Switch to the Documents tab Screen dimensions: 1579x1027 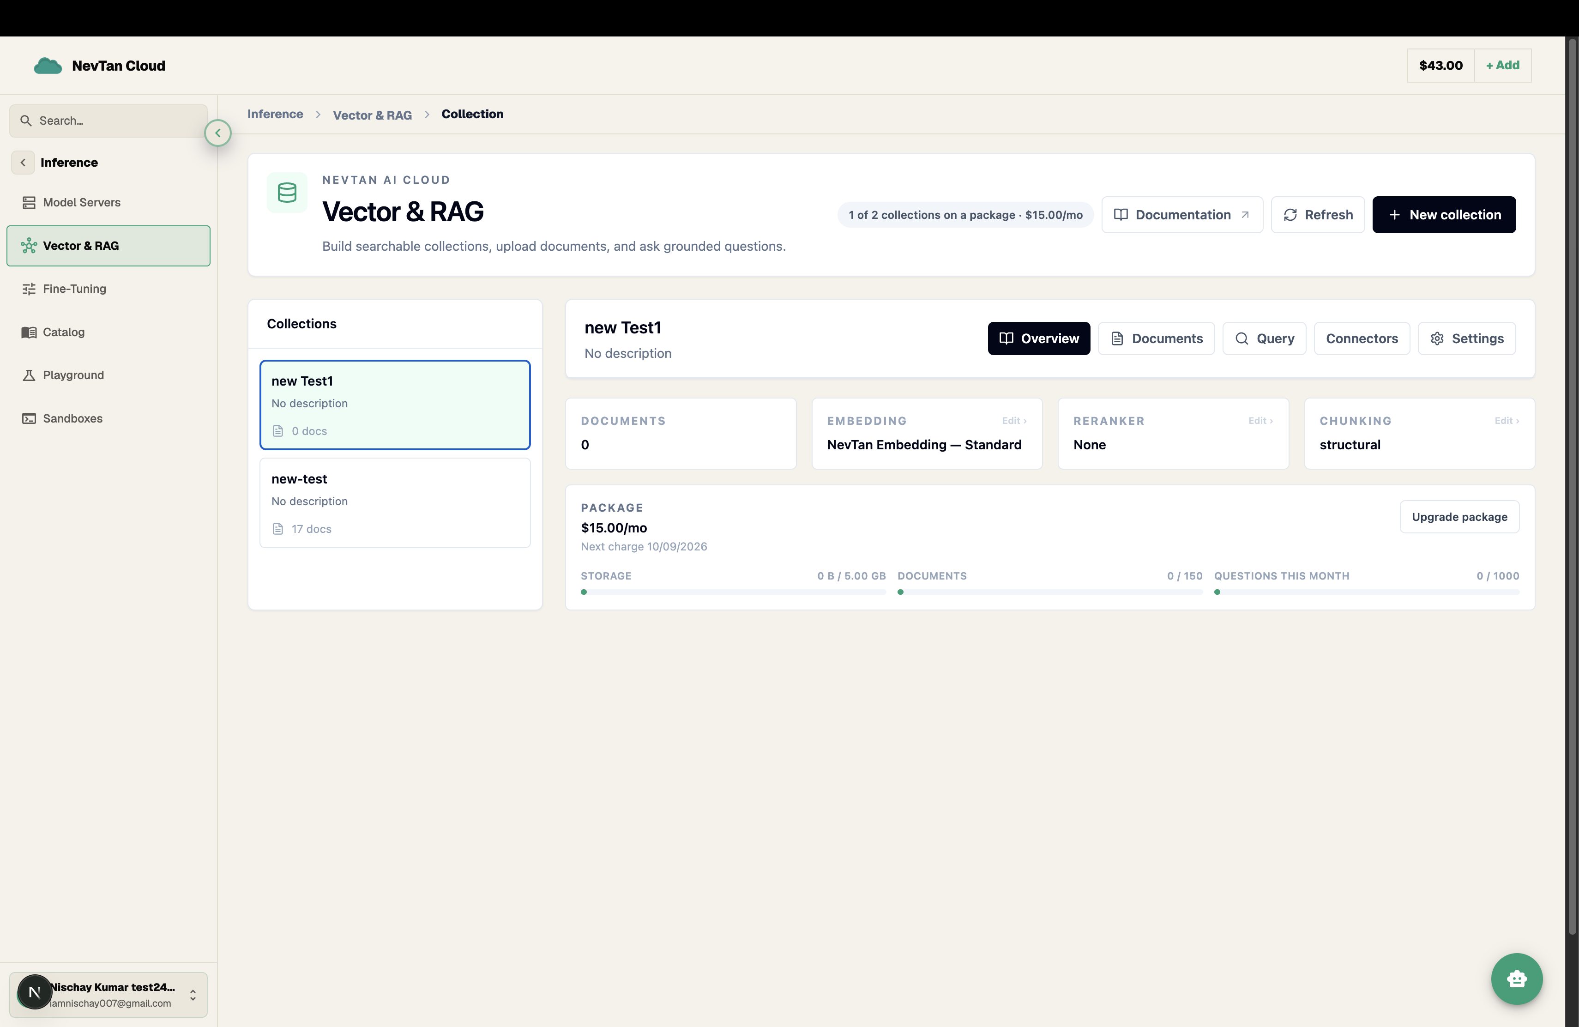(x=1157, y=338)
